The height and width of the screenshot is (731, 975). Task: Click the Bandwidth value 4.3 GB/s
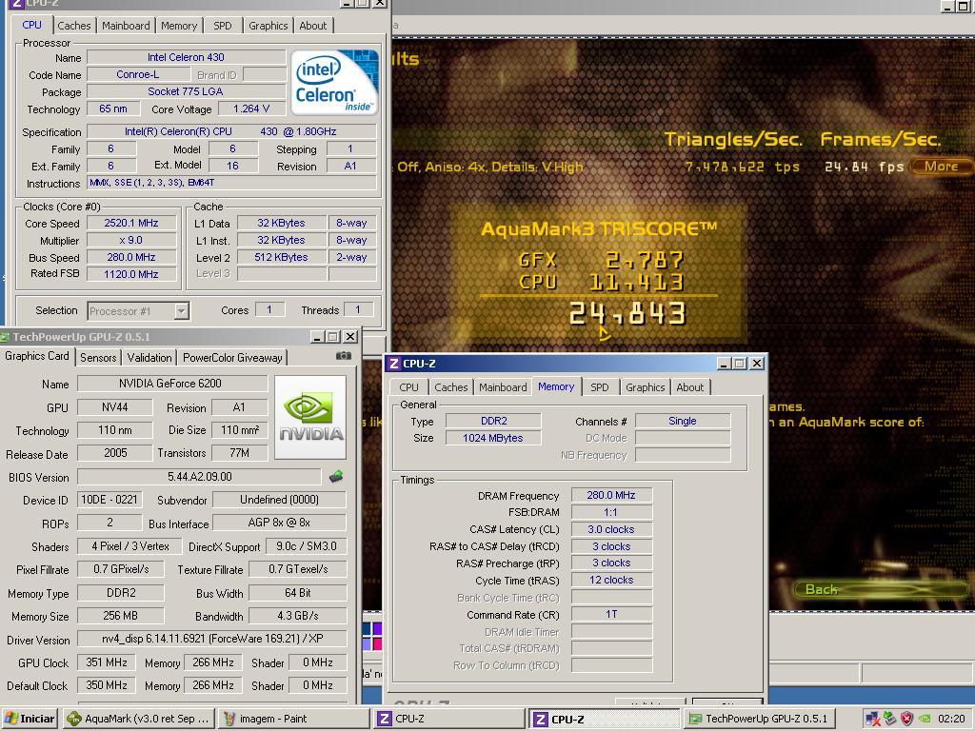coord(298,616)
